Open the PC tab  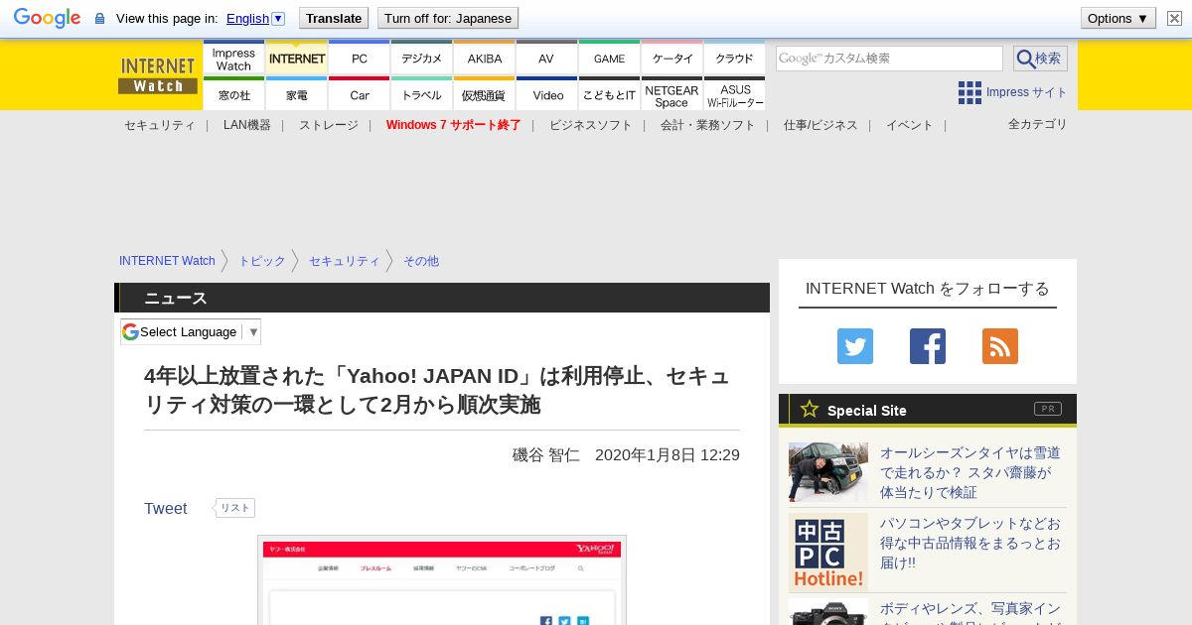click(x=360, y=59)
